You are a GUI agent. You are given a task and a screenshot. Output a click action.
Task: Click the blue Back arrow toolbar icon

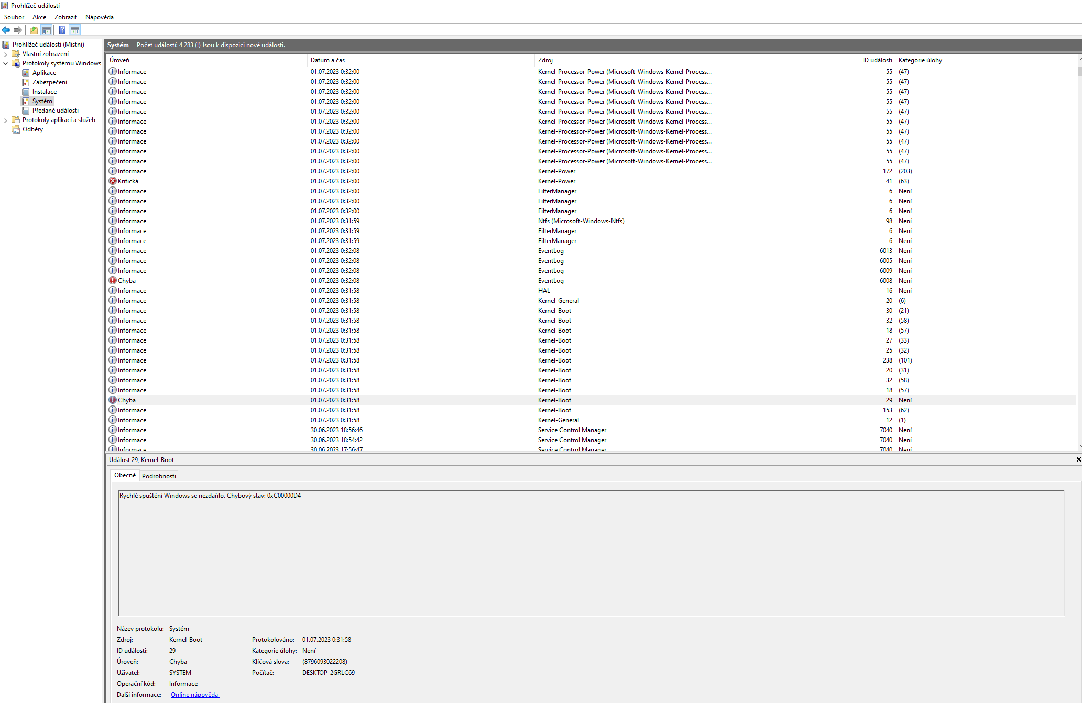tap(6, 30)
